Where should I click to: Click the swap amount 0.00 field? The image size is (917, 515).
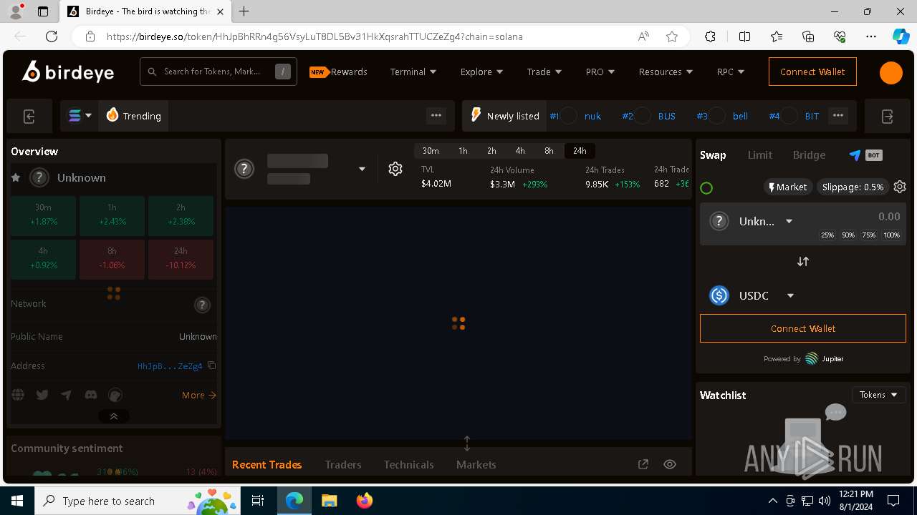click(889, 216)
